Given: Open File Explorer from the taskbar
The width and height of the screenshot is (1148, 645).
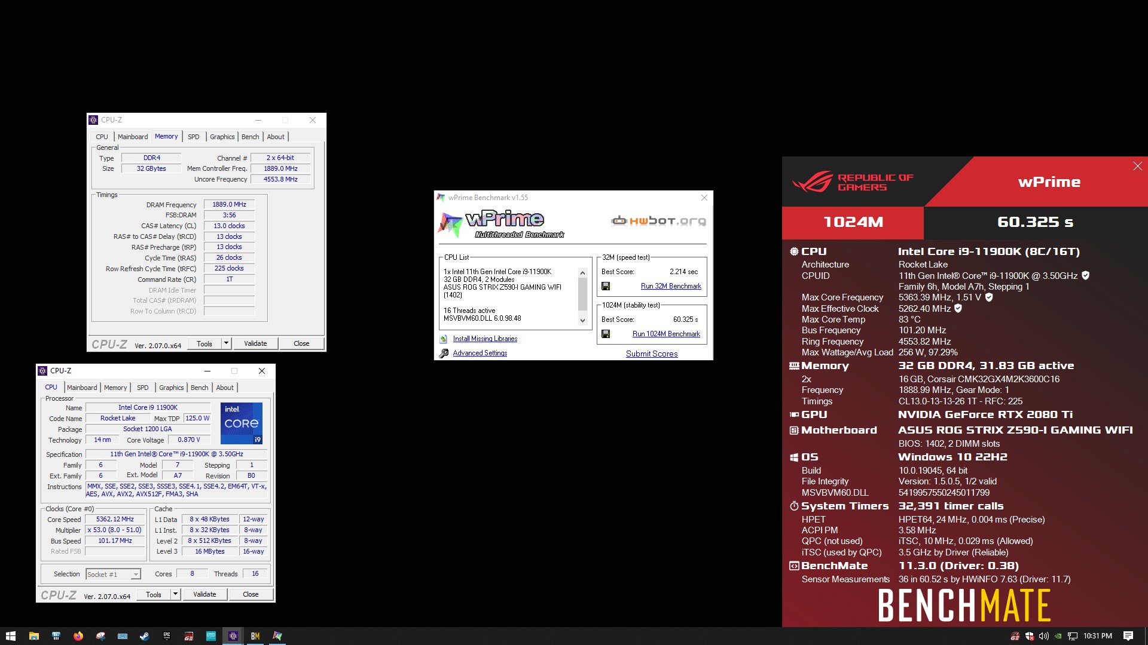Looking at the screenshot, I should pyautogui.click(x=33, y=636).
